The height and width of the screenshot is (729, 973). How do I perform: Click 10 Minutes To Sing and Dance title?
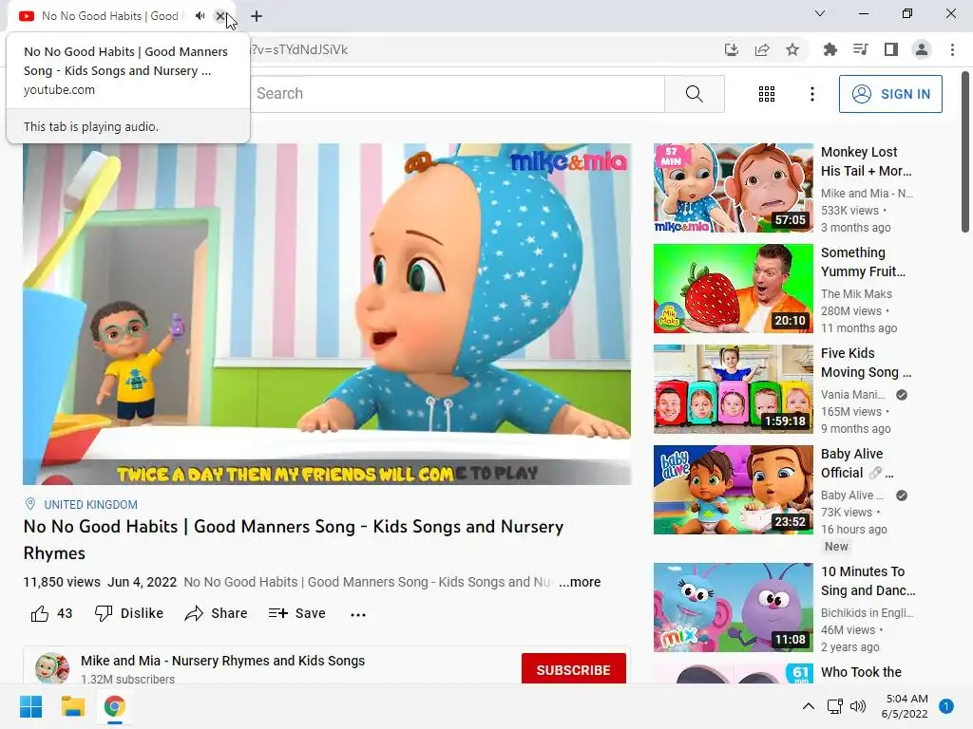868,581
